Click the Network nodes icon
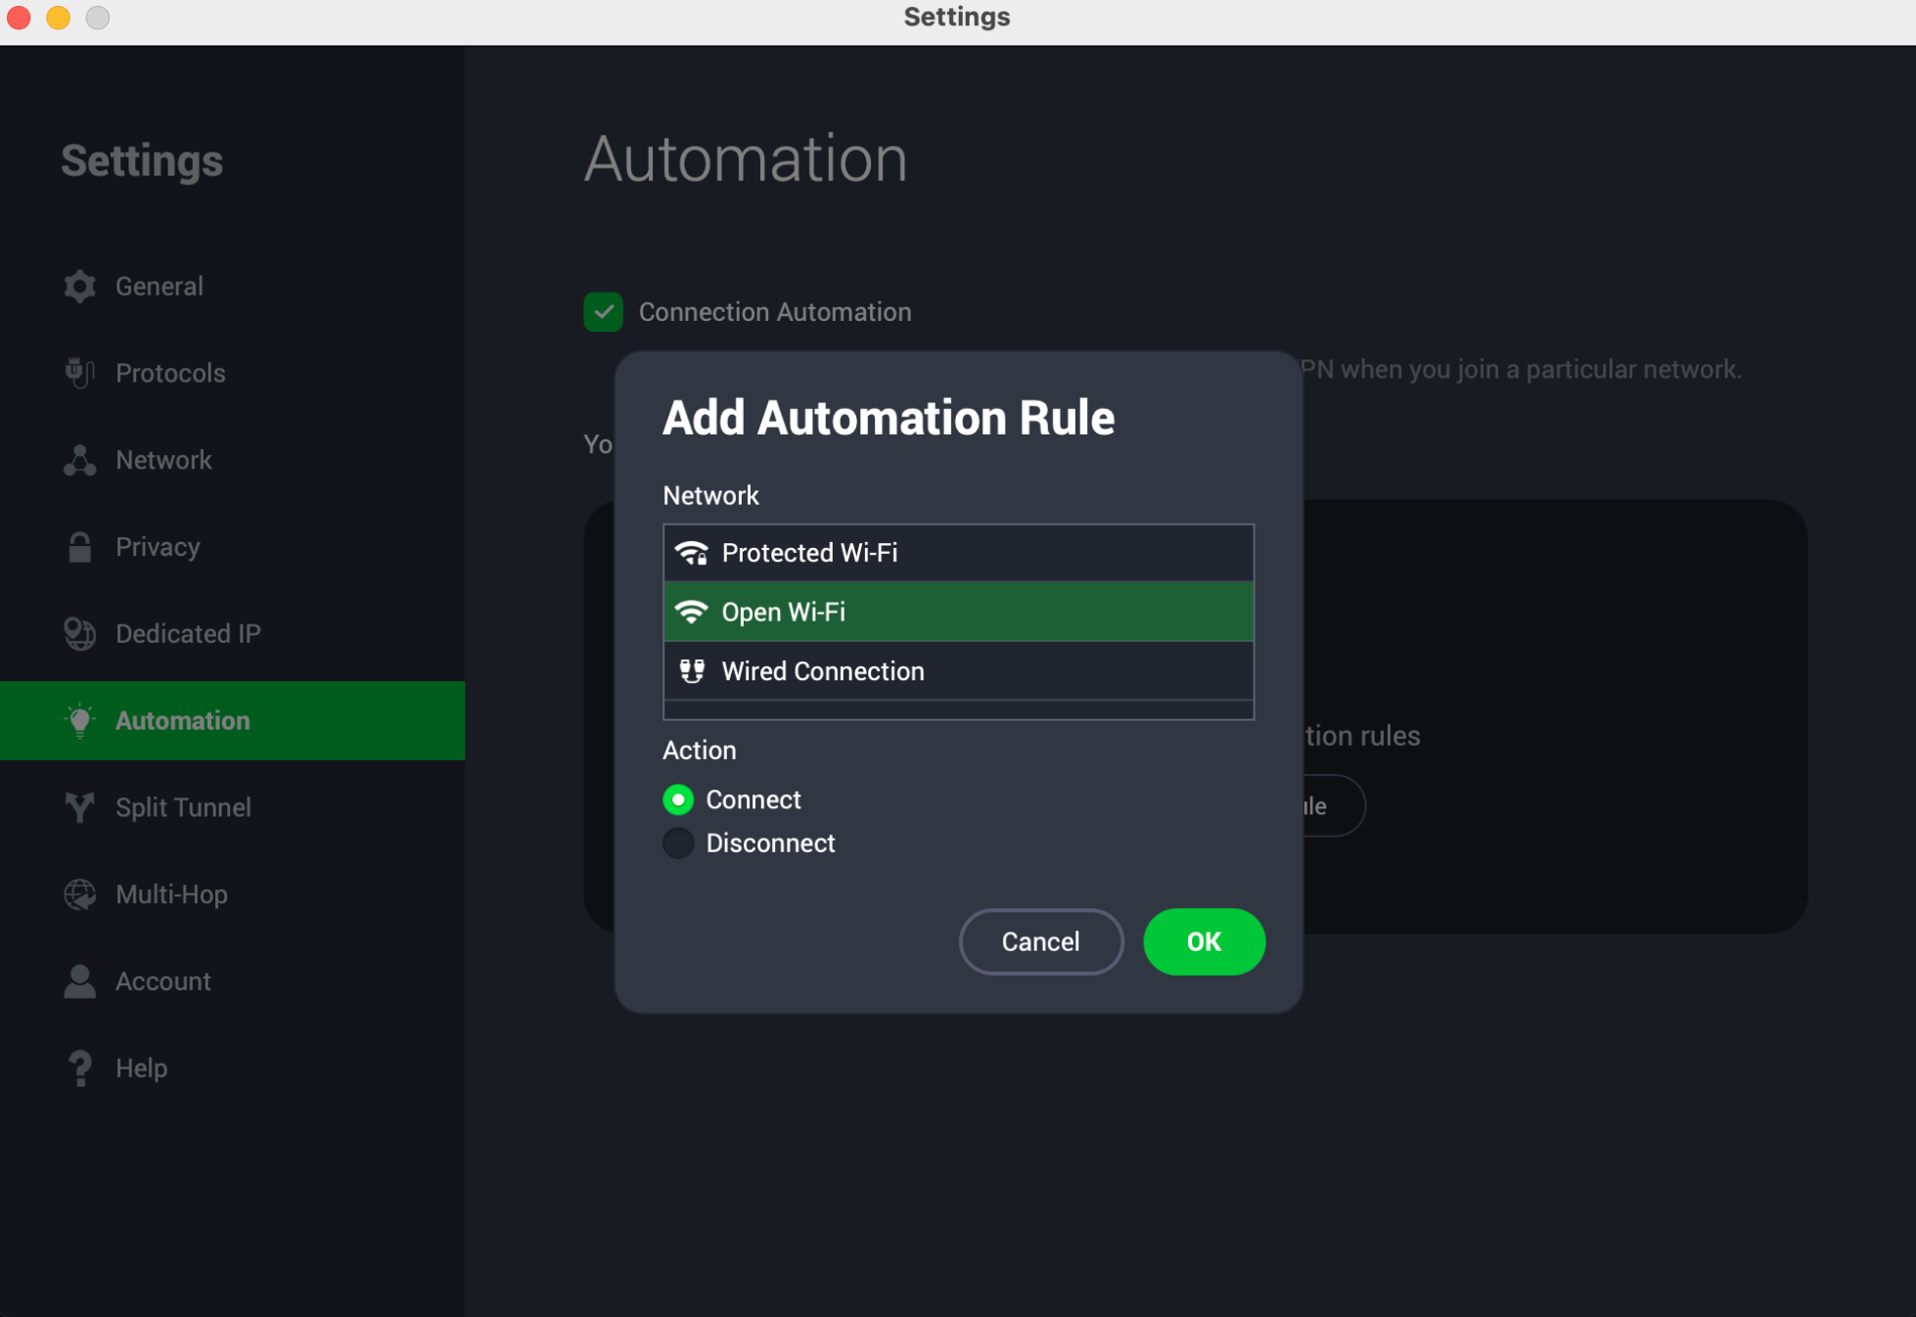1916x1317 pixels. pos(80,460)
